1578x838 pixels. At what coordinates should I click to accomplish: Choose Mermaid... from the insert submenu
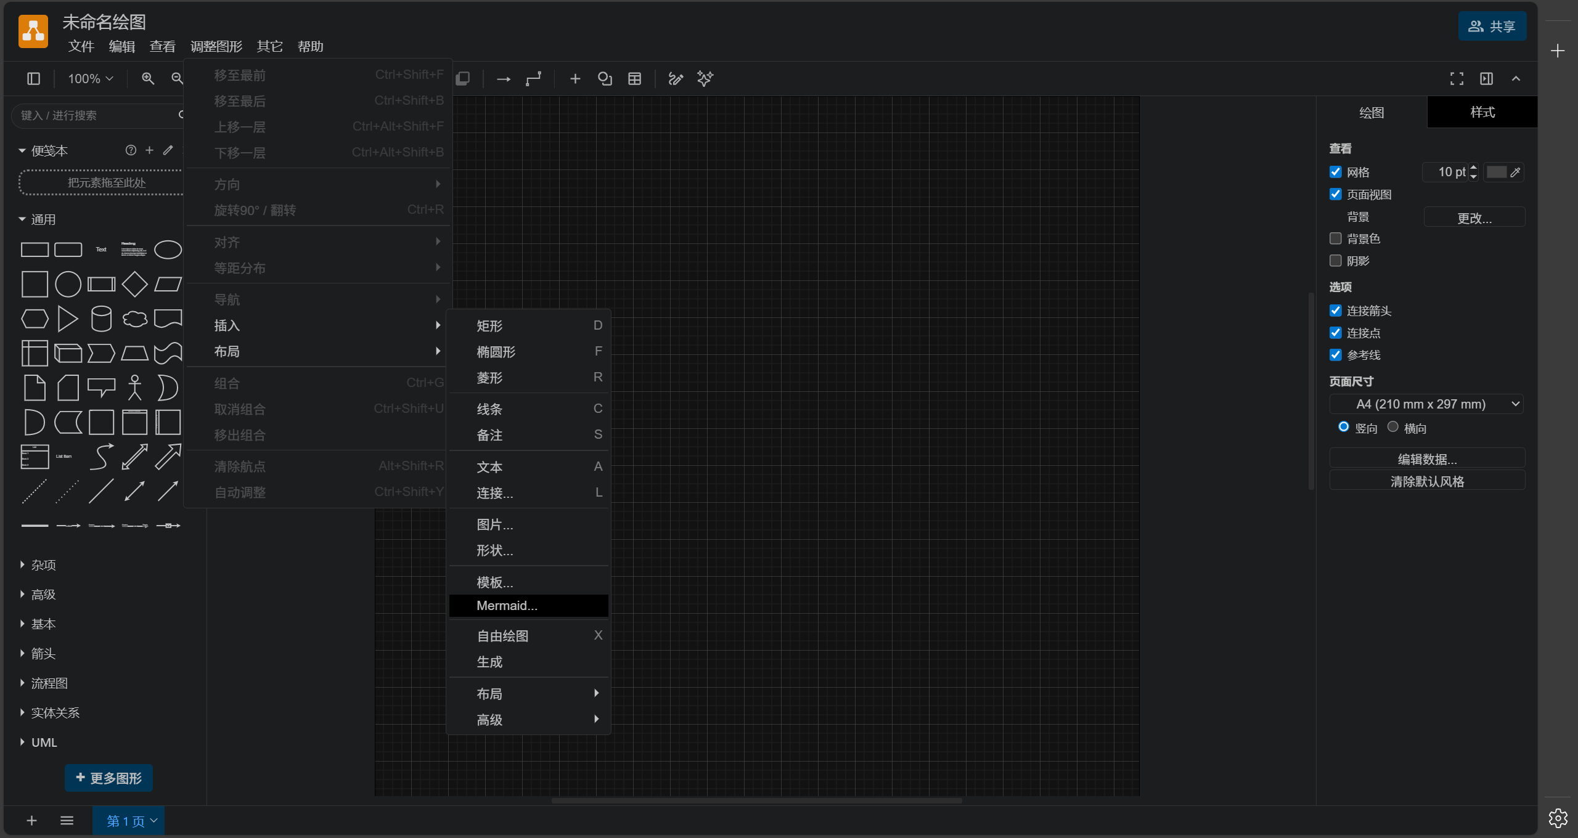coord(507,606)
